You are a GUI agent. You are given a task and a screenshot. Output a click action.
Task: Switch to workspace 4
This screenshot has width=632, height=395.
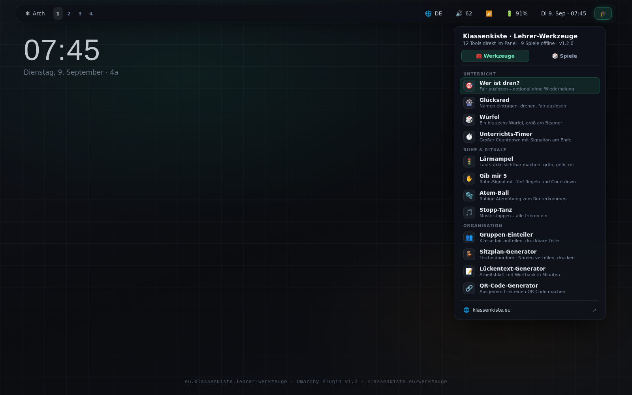tap(91, 13)
